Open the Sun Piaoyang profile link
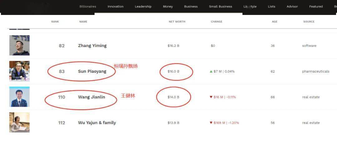This screenshot has width=337, height=143. tap(92, 71)
